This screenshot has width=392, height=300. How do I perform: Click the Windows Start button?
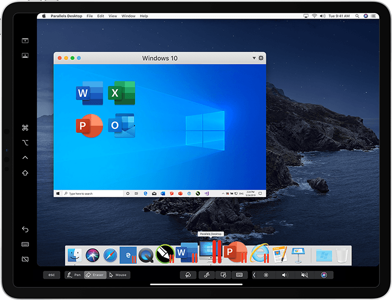tap(58, 193)
